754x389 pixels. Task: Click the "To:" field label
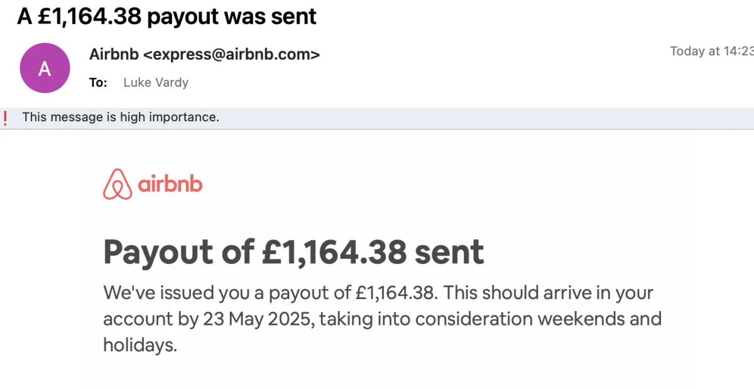coord(98,82)
